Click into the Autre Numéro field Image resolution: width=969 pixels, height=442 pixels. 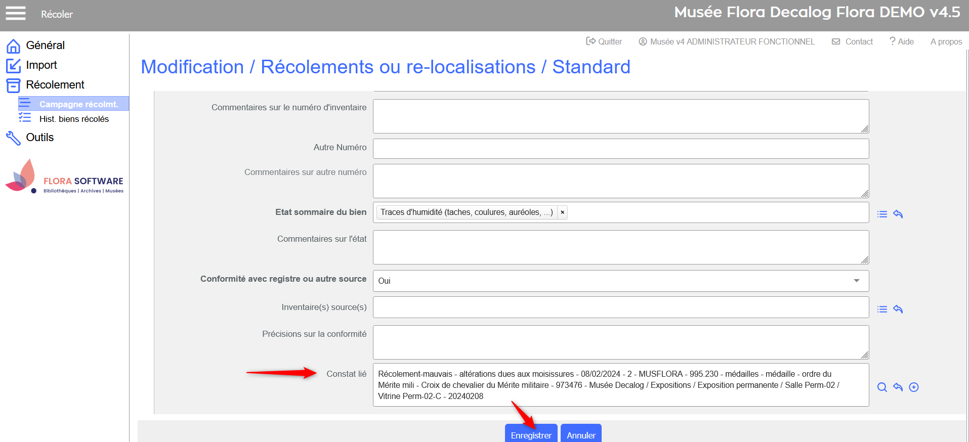[x=620, y=149]
